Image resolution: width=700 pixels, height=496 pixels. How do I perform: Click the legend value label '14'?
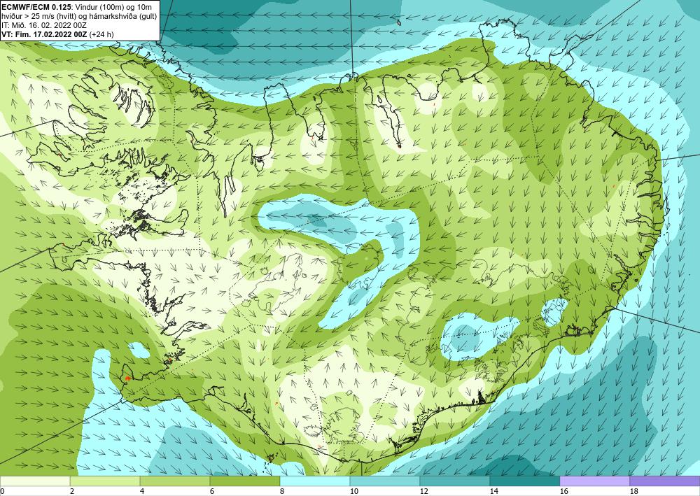click(x=493, y=492)
